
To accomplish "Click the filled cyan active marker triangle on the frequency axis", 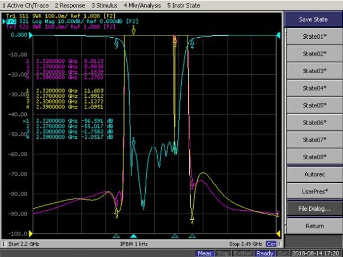I will pyautogui.click(x=133, y=236).
